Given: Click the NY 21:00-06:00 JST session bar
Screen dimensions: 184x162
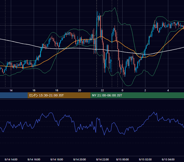Looking at the screenshot, I should pos(137,95).
